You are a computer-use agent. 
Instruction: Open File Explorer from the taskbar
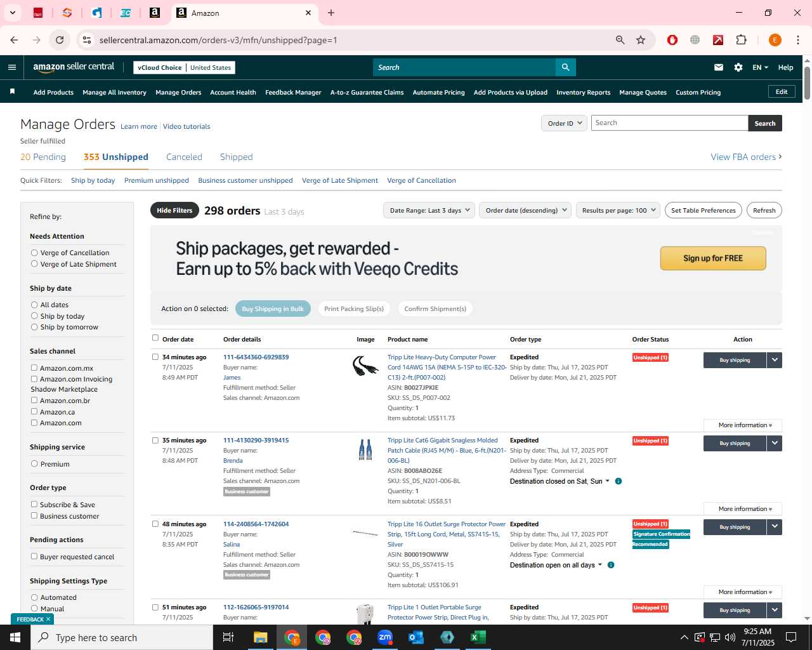(x=261, y=637)
